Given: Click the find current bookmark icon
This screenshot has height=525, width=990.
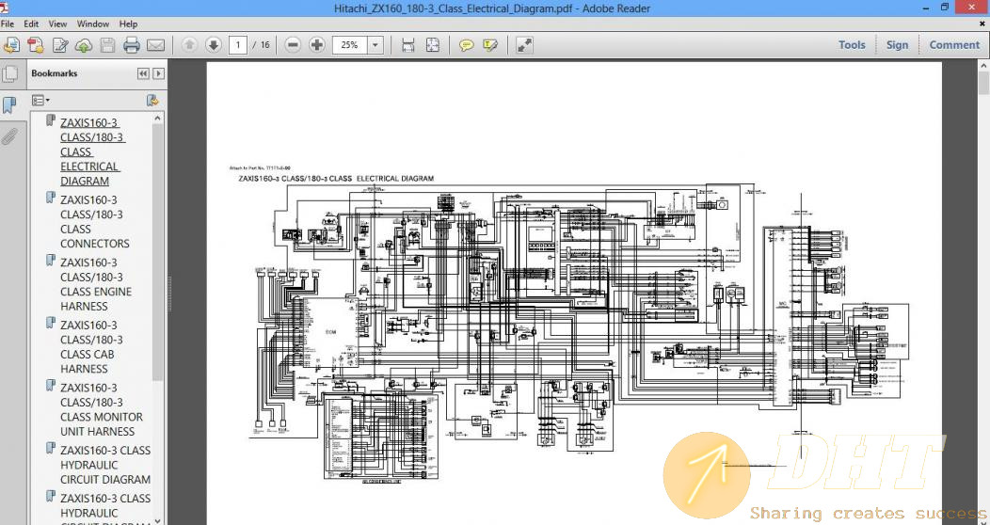Looking at the screenshot, I should (x=152, y=101).
